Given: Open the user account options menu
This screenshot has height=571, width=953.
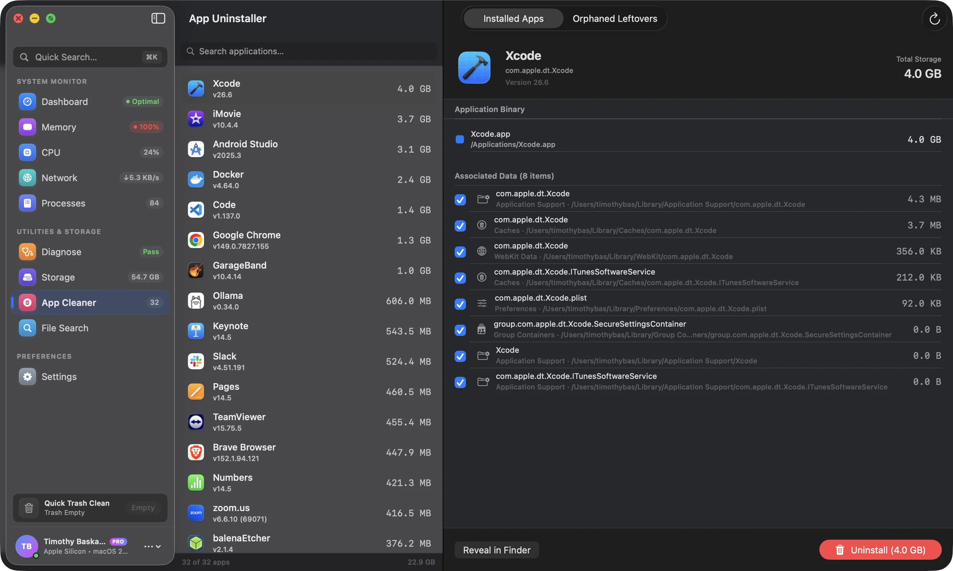Looking at the screenshot, I should pyautogui.click(x=152, y=546).
